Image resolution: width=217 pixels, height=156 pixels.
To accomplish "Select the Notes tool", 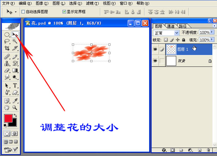I will 7,101.
